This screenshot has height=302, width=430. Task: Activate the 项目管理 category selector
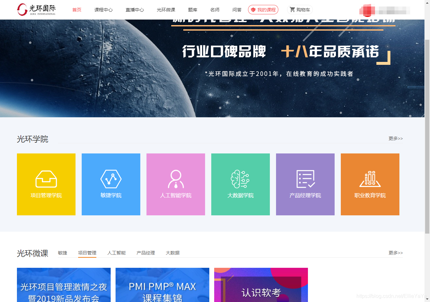[87, 253]
